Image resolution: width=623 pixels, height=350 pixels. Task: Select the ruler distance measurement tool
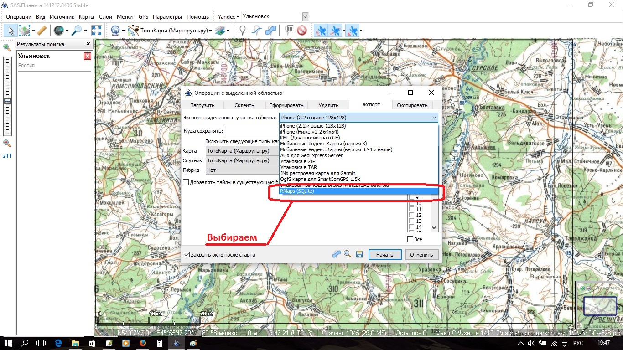click(42, 31)
